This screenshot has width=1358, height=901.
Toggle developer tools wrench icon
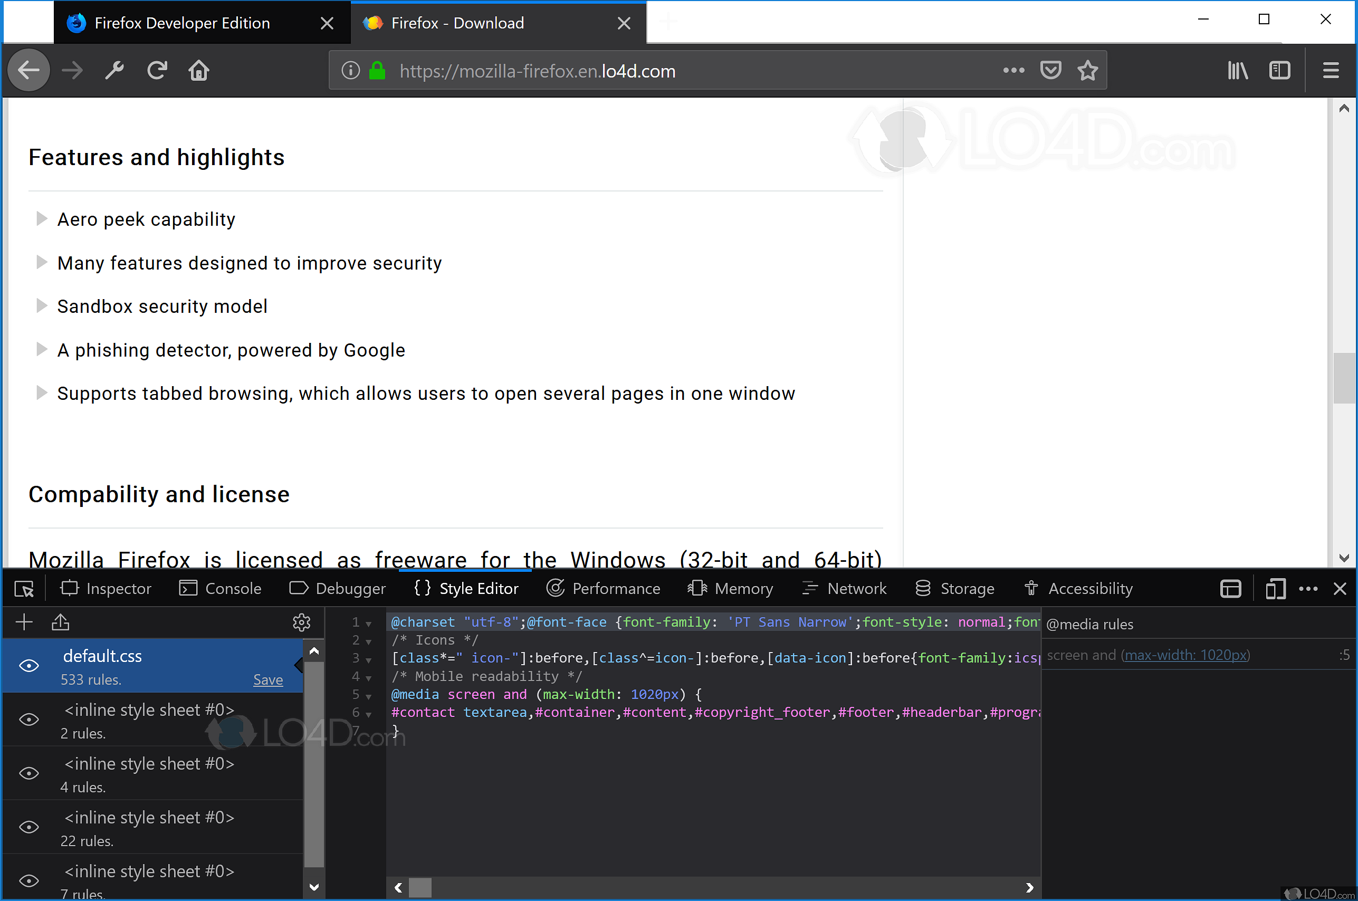pyautogui.click(x=114, y=71)
